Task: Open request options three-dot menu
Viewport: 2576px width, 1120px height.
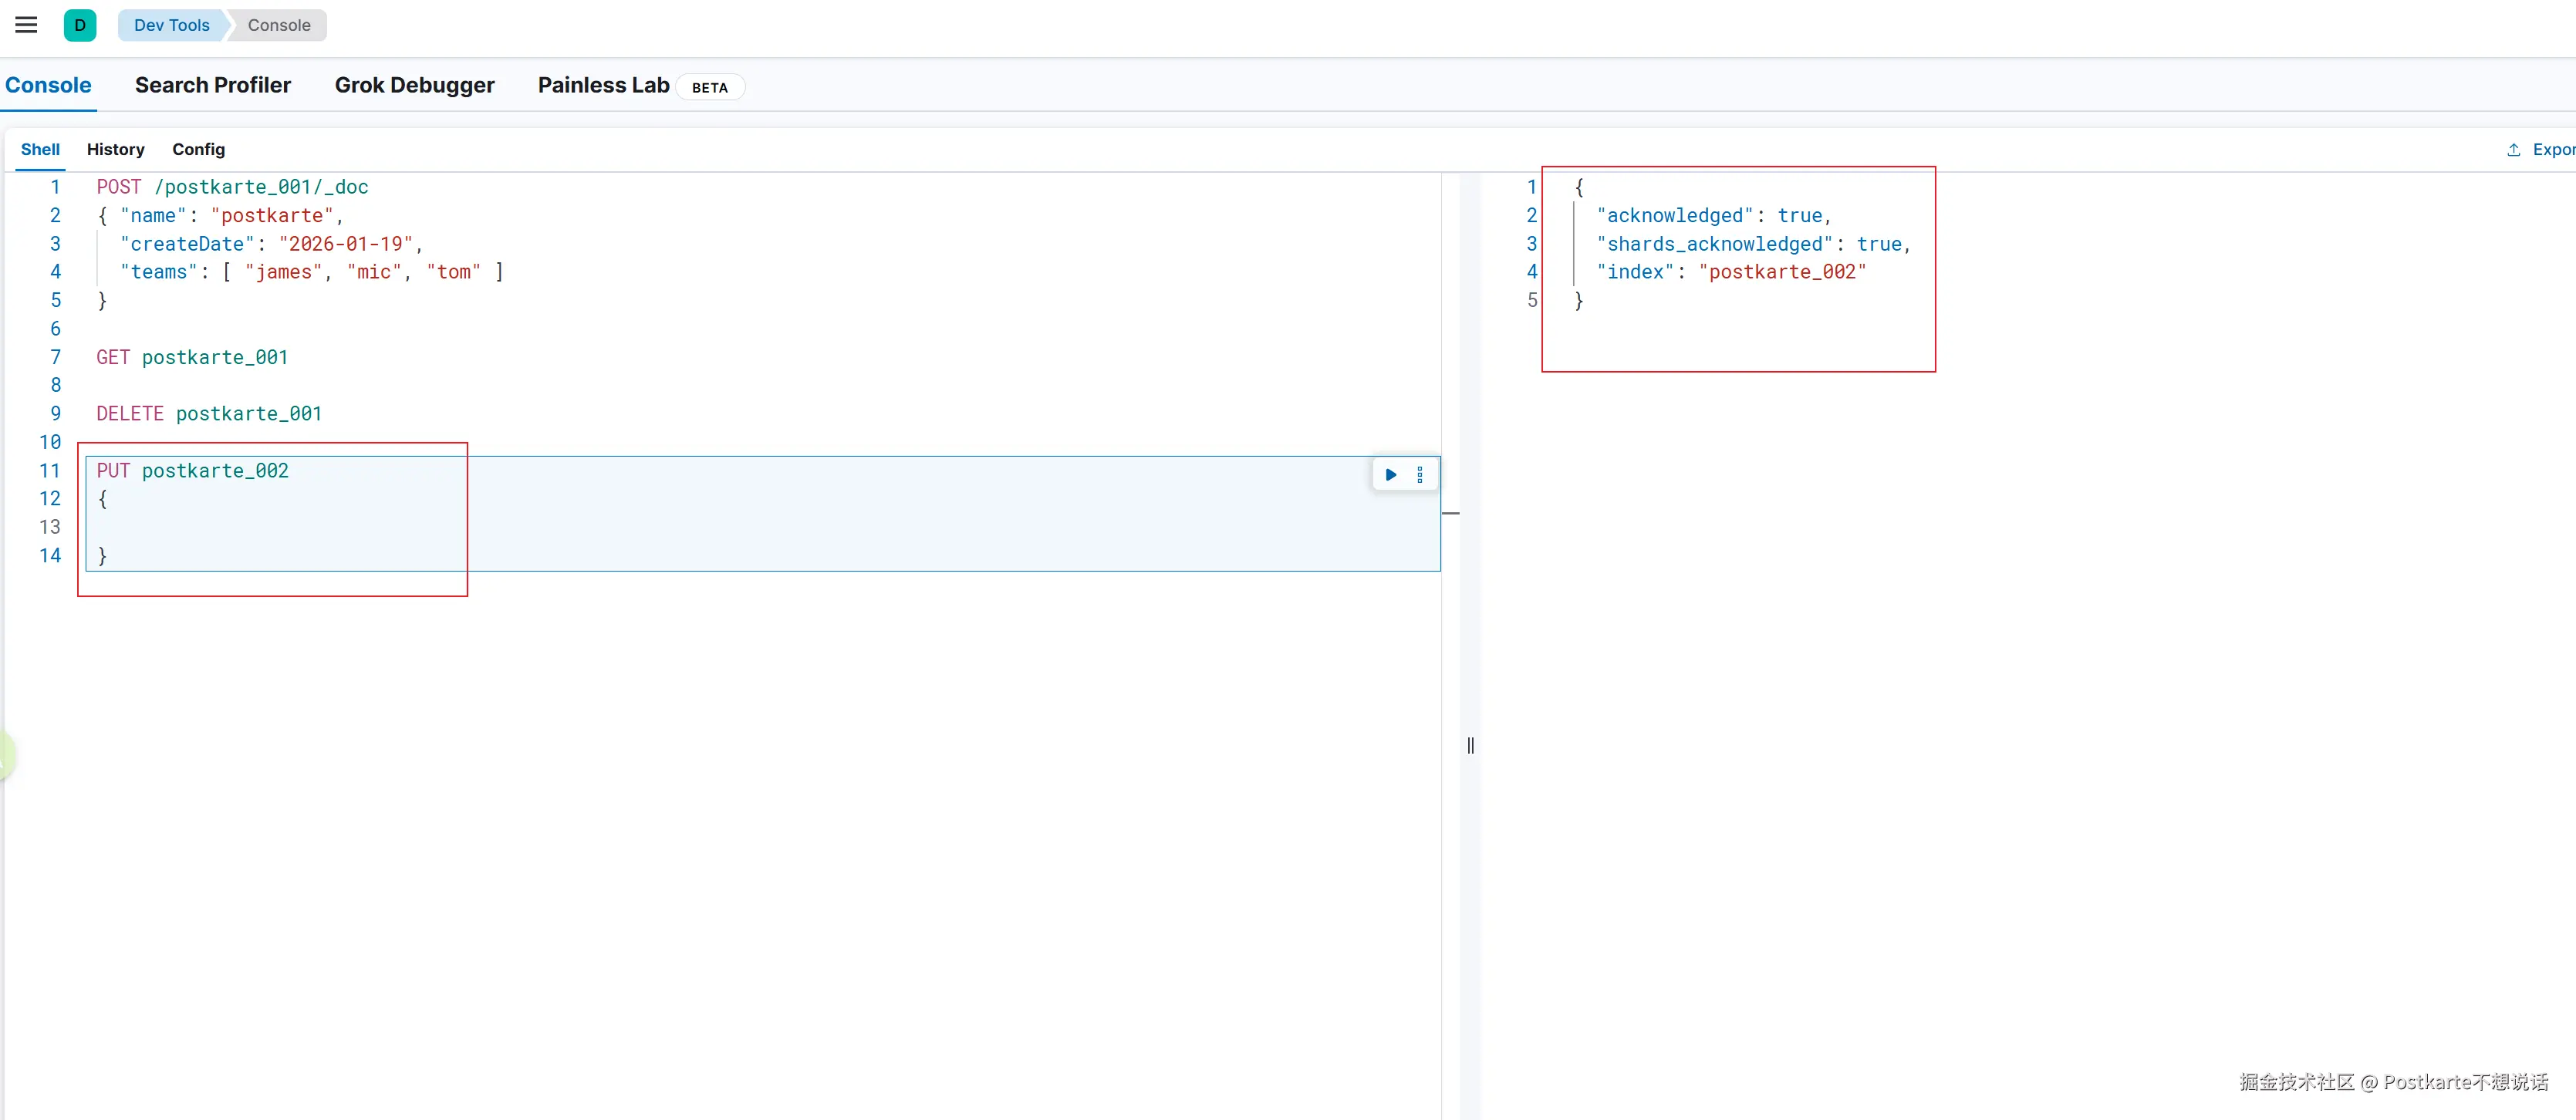Action: coord(1419,475)
